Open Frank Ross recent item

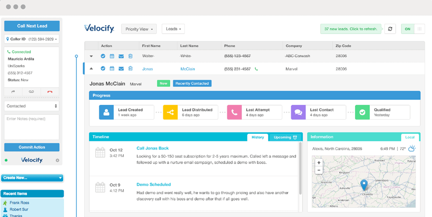coord(19,203)
